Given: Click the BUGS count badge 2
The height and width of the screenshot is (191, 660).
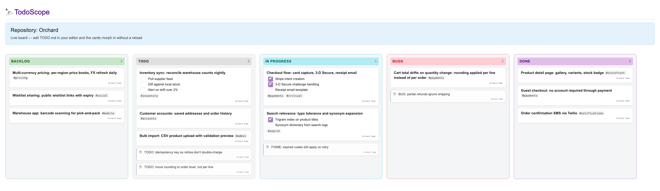Looking at the screenshot, I should [x=503, y=61].
